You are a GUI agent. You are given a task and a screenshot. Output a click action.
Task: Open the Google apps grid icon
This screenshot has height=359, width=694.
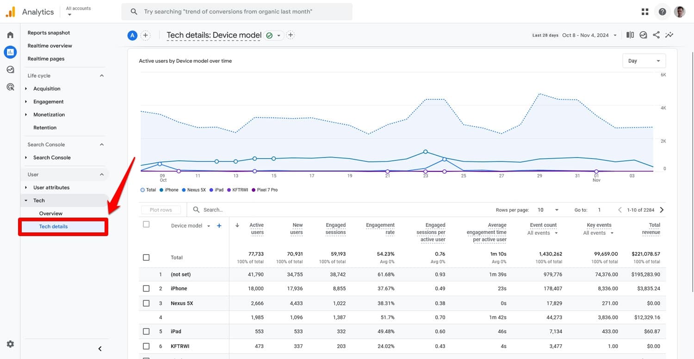point(644,11)
